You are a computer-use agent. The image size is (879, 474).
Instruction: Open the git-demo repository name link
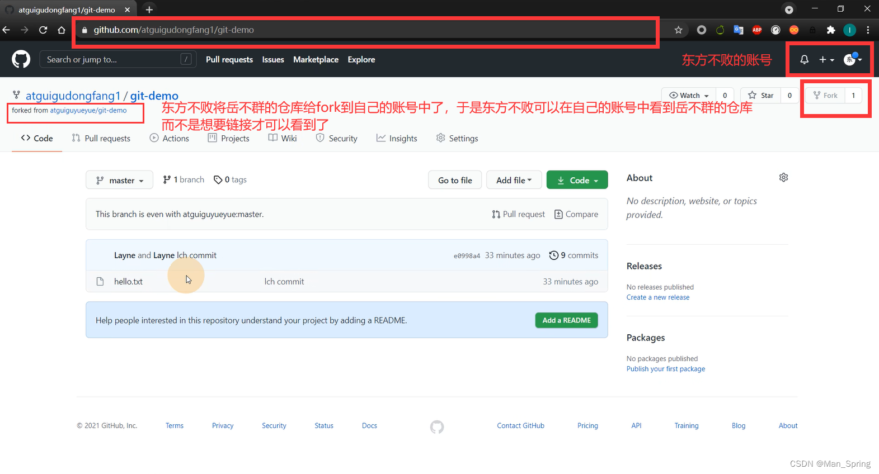(154, 96)
